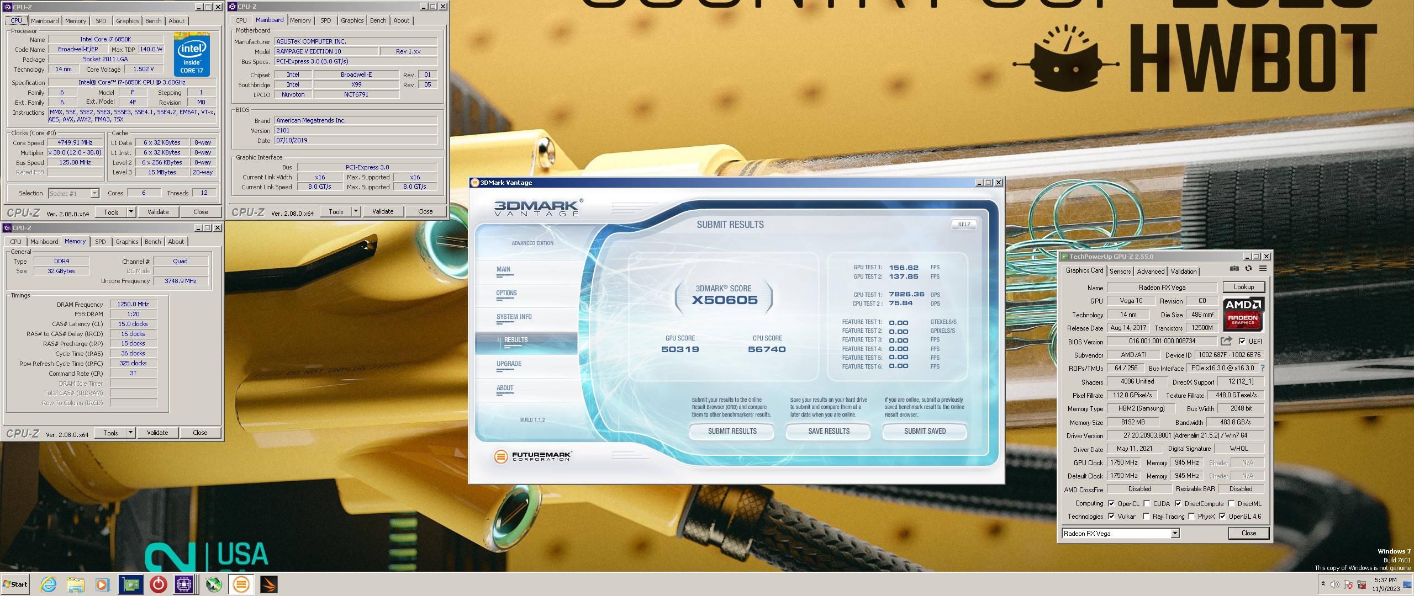Open the Radeon RX Vega GPU selector dropdown
The width and height of the screenshot is (1414, 596).
pyautogui.click(x=1175, y=533)
